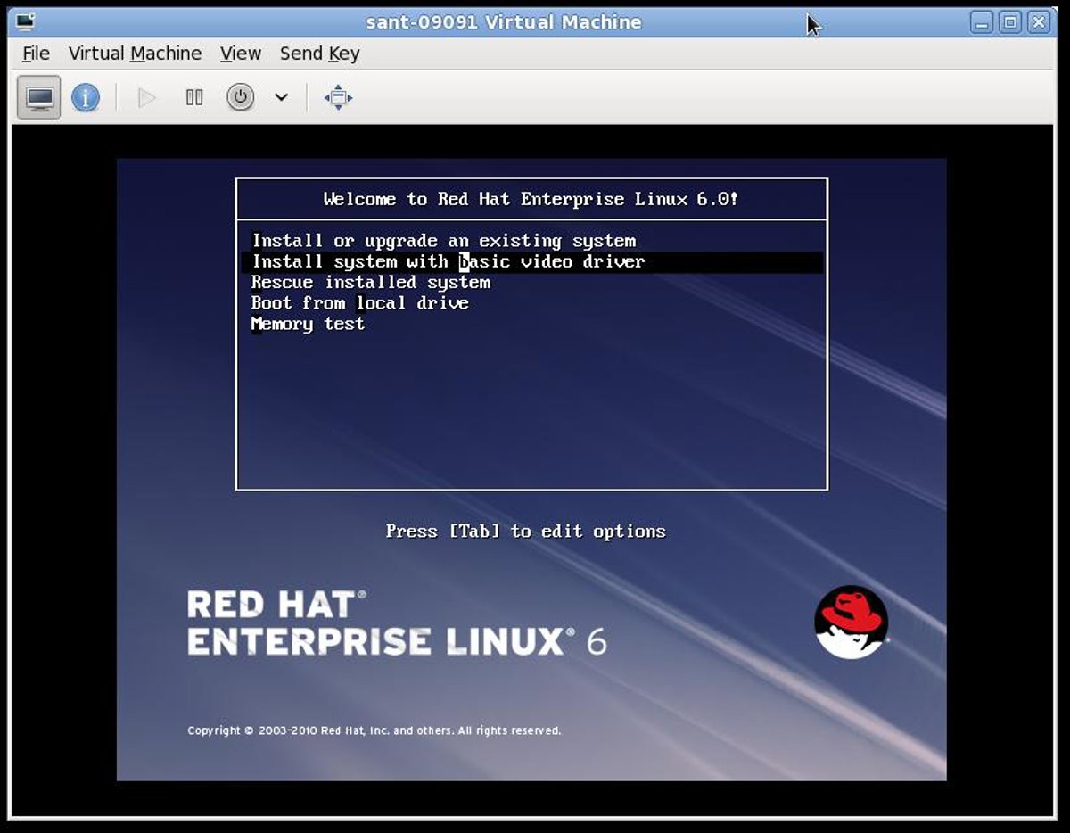Select Memory test boot option
Viewport: 1070px width, 833px height.
(x=308, y=324)
